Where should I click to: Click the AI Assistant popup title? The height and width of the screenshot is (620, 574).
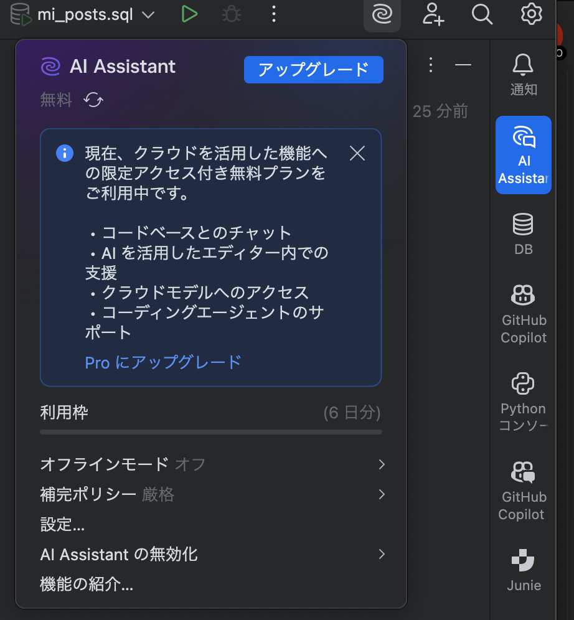tap(123, 66)
